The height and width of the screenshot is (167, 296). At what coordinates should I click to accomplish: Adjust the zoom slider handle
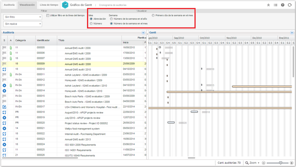[x=281, y=163]
